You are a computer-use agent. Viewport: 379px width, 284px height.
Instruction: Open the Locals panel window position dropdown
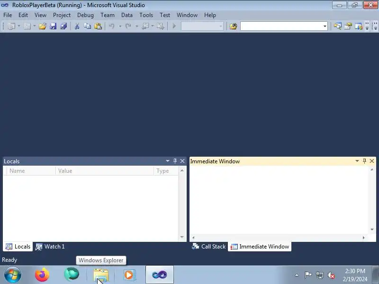(x=168, y=161)
